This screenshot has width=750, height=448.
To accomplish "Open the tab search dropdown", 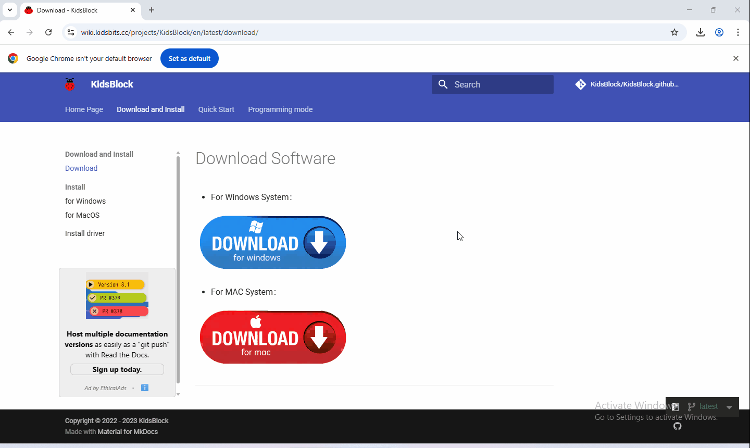I will coord(10,10).
